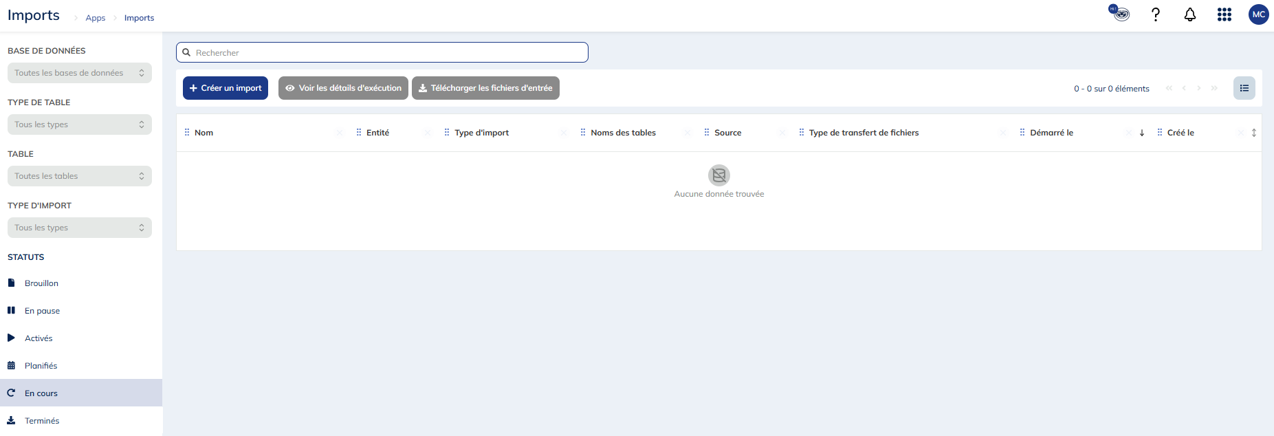The width and height of the screenshot is (1274, 436).
Task: Click Télécharger les fichiers d'entrée button
Action: [x=485, y=88]
